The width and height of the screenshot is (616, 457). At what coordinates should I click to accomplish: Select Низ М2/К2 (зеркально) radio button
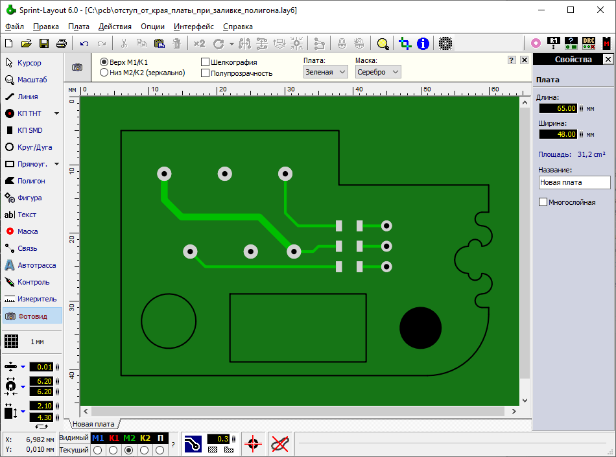[104, 73]
